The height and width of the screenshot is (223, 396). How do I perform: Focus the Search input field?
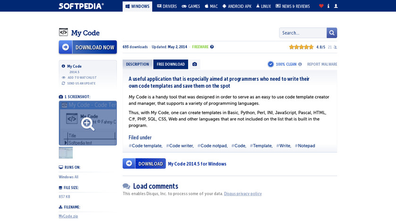click(303, 33)
